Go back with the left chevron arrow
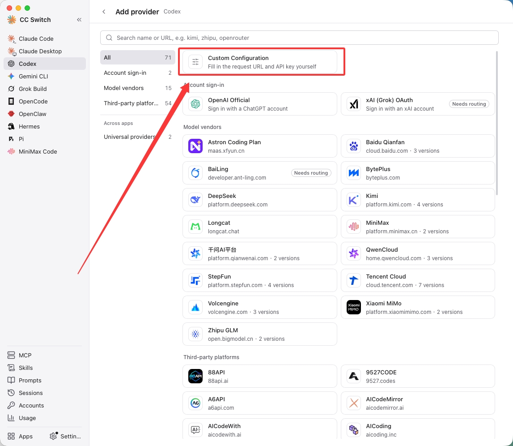This screenshot has width=513, height=446. 104,12
